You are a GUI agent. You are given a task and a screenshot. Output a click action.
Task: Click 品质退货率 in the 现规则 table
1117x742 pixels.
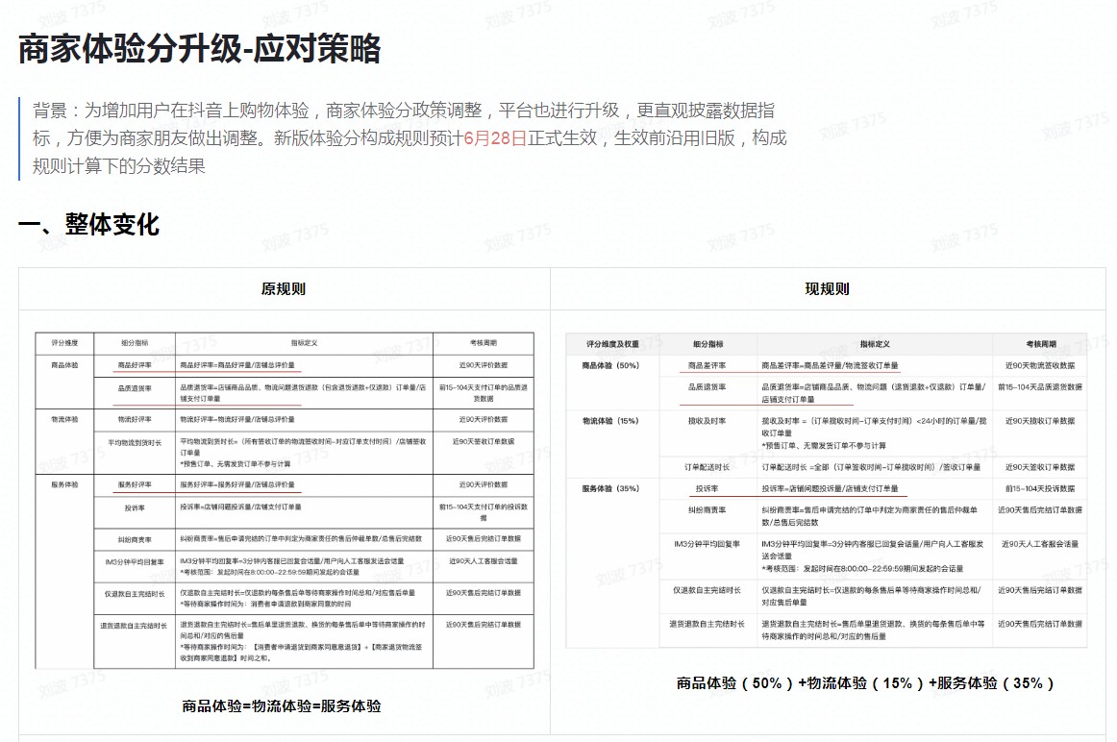[x=707, y=387]
